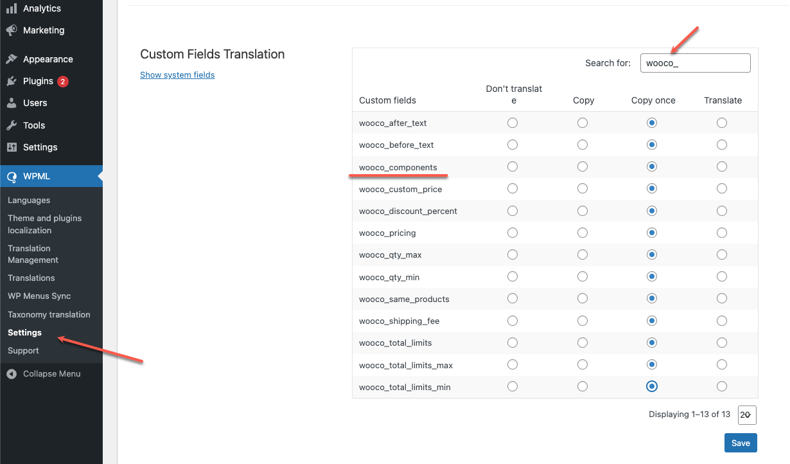Screen dimensions: 790x464
Task: Set wooco_components to Translate
Action: point(722,167)
